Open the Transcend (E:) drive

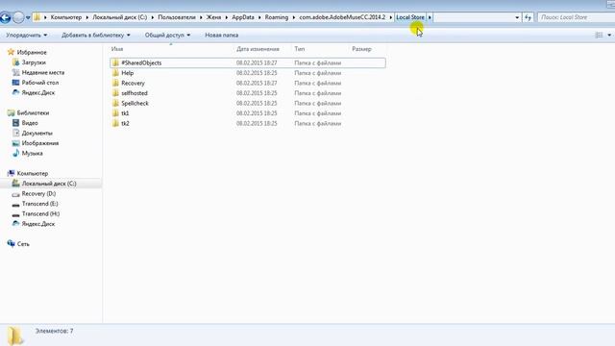coord(40,204)
